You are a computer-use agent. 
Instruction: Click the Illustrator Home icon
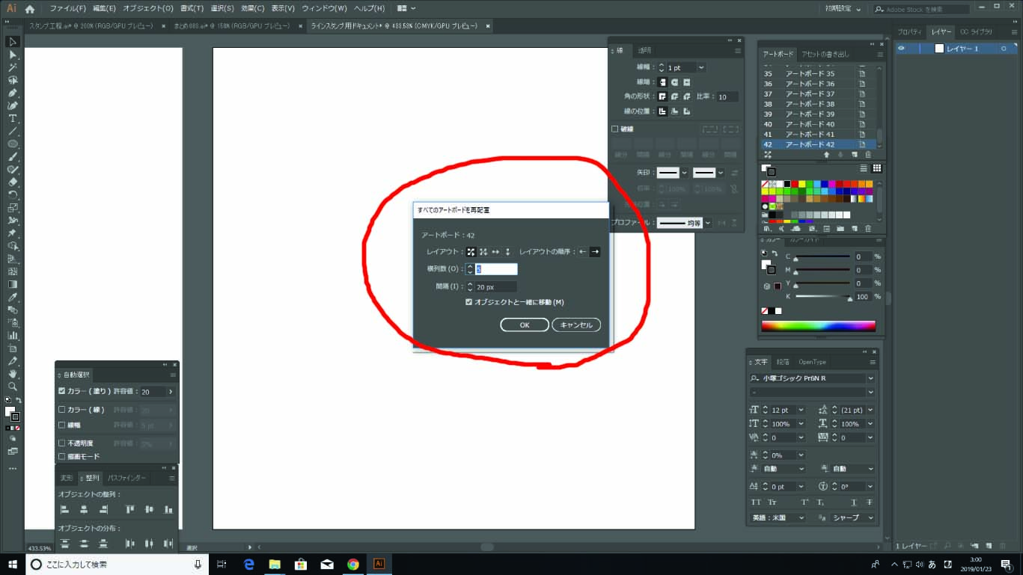point(29,9)
